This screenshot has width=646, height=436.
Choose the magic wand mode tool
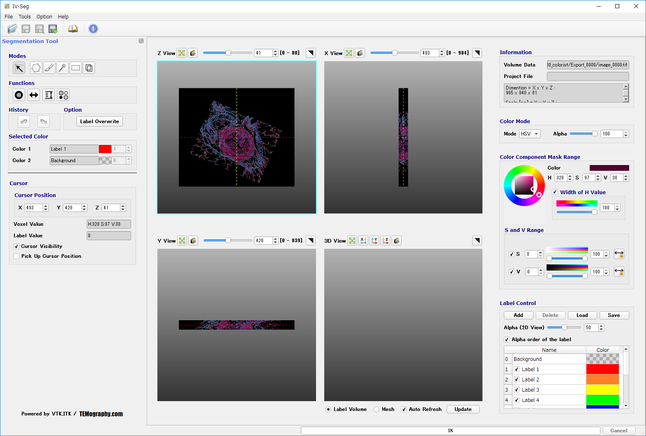click(62, 68)
